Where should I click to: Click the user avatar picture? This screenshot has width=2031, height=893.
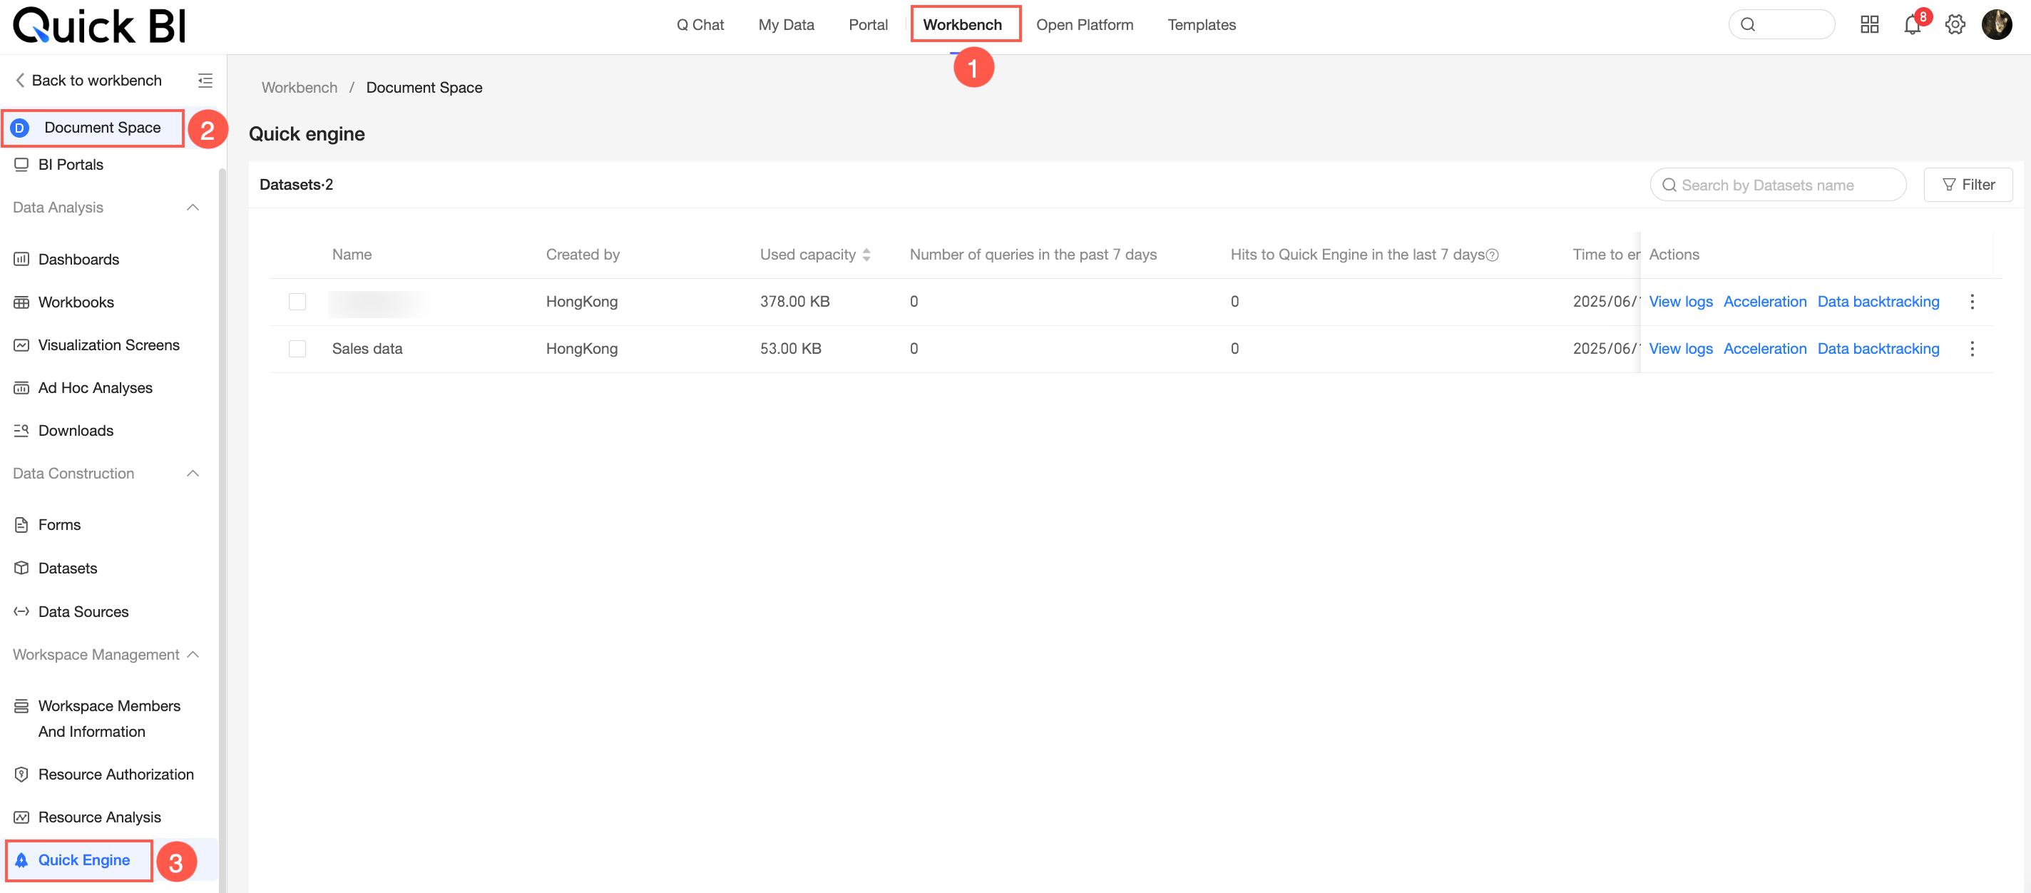[1997, 25]
